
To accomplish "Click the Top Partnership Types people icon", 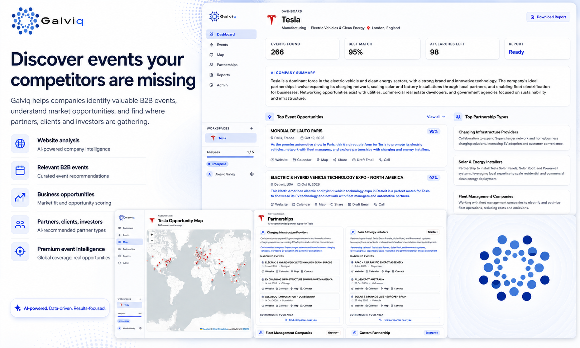I will coord(458,117).
